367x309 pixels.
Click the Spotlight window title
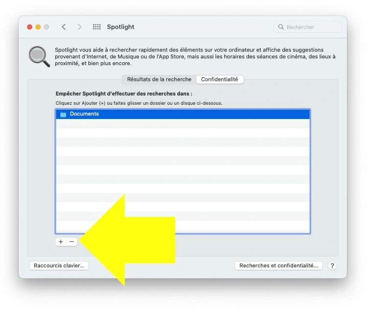pos(120,27)
